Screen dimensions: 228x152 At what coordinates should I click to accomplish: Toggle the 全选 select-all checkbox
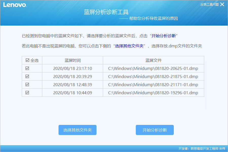(27, 60)
